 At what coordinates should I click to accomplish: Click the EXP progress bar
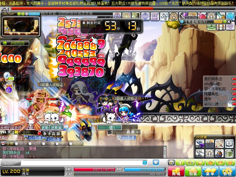[x=120, y=174]
